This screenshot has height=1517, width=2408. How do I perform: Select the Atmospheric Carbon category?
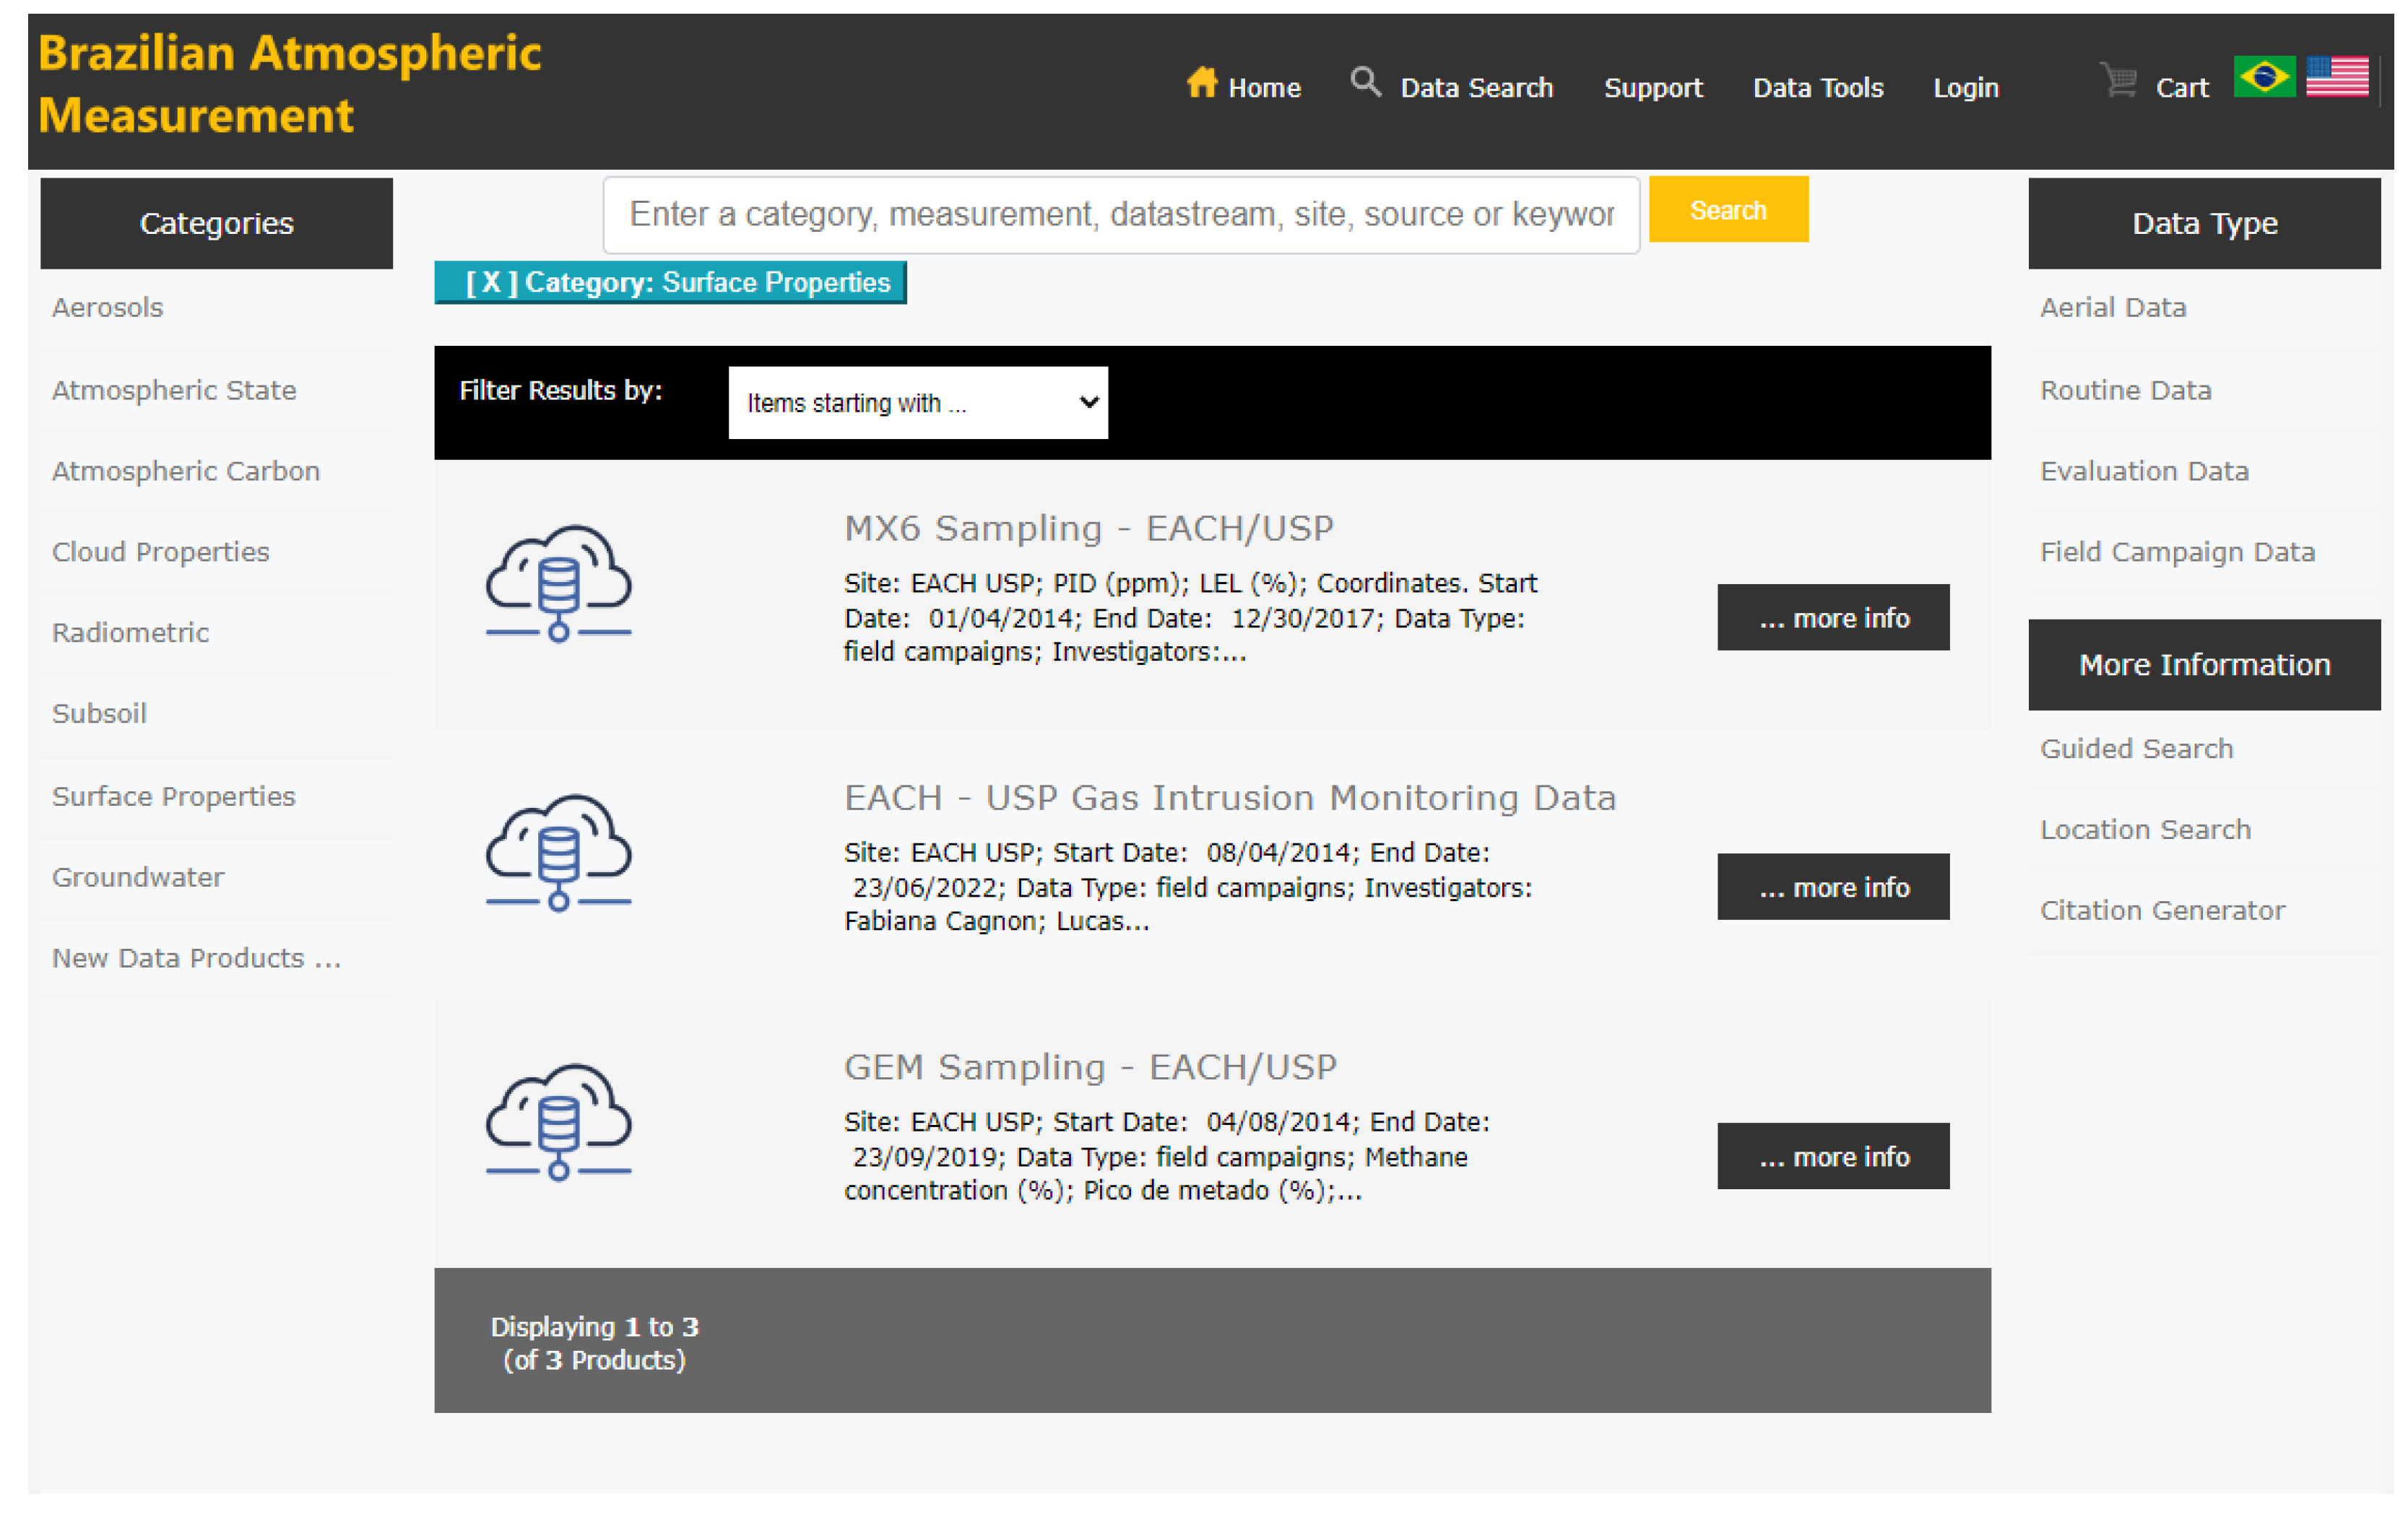(x=186, y=471)
